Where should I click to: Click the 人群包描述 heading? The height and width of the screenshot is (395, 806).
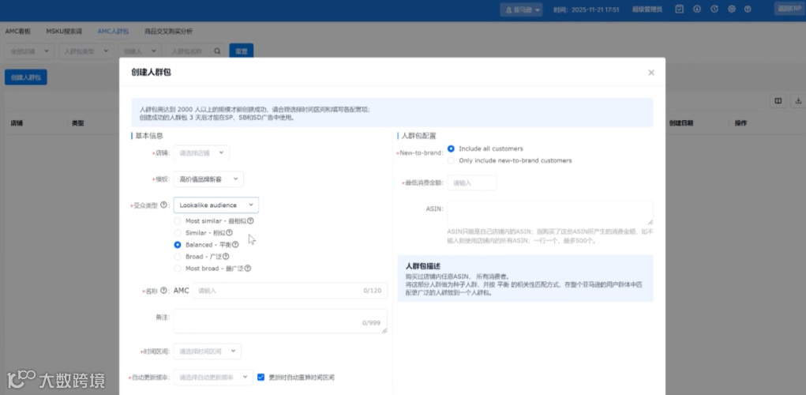422,266
